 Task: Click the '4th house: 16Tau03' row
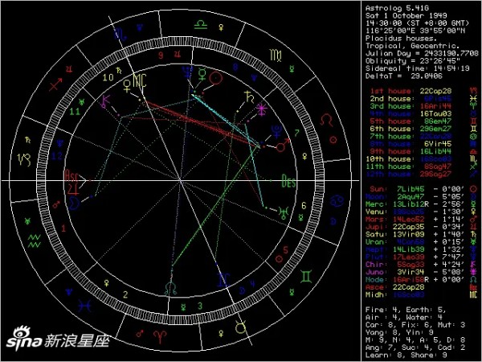[x=423, y=113]
